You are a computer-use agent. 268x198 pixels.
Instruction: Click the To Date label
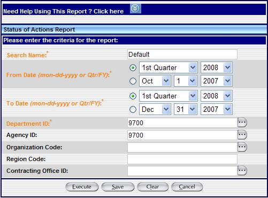pyautogui.click(x=55, y=103)
